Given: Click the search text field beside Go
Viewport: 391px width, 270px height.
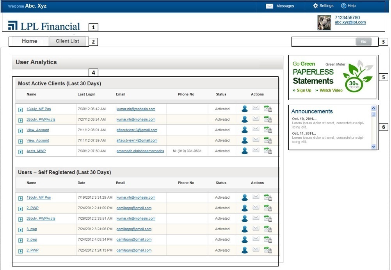Looking at the screenshot, I should point(323,42).
